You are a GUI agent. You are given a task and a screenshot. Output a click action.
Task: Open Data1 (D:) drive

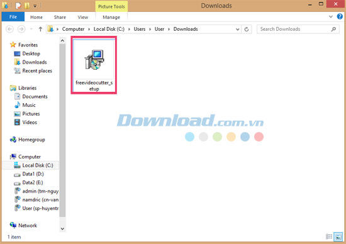33,174
